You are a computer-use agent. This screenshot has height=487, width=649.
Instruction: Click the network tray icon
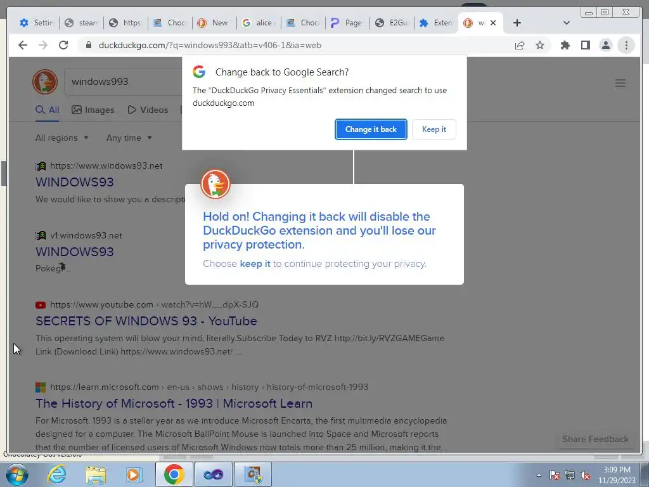[570, 475]
